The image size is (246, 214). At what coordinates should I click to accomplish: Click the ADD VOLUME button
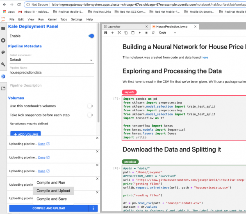pyautogui.click(x=25, y=134)
